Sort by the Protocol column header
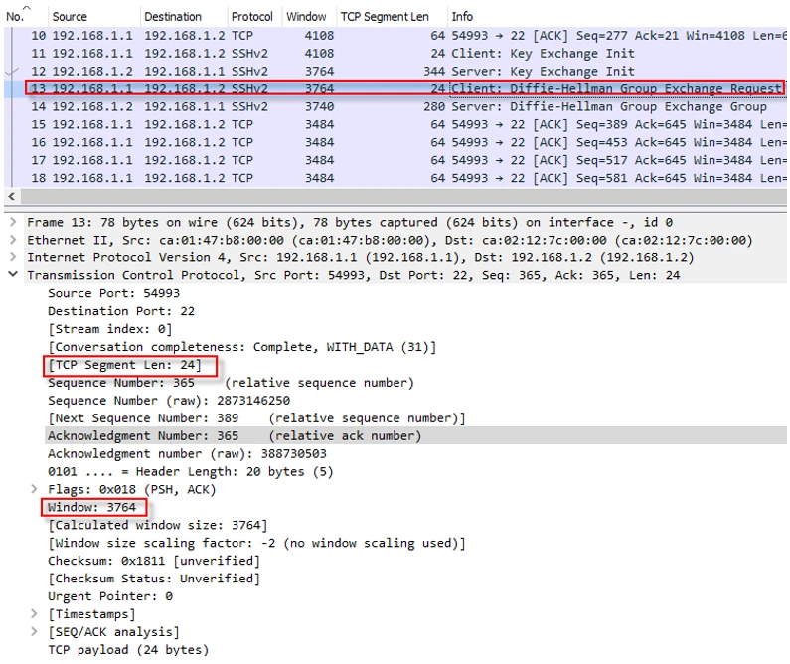Image resolution: width=790 pixels, height=664 pixels. [x=252, y=16]
